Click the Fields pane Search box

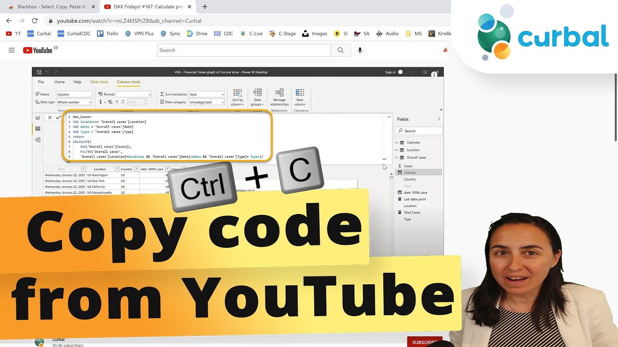click(419, 131)
